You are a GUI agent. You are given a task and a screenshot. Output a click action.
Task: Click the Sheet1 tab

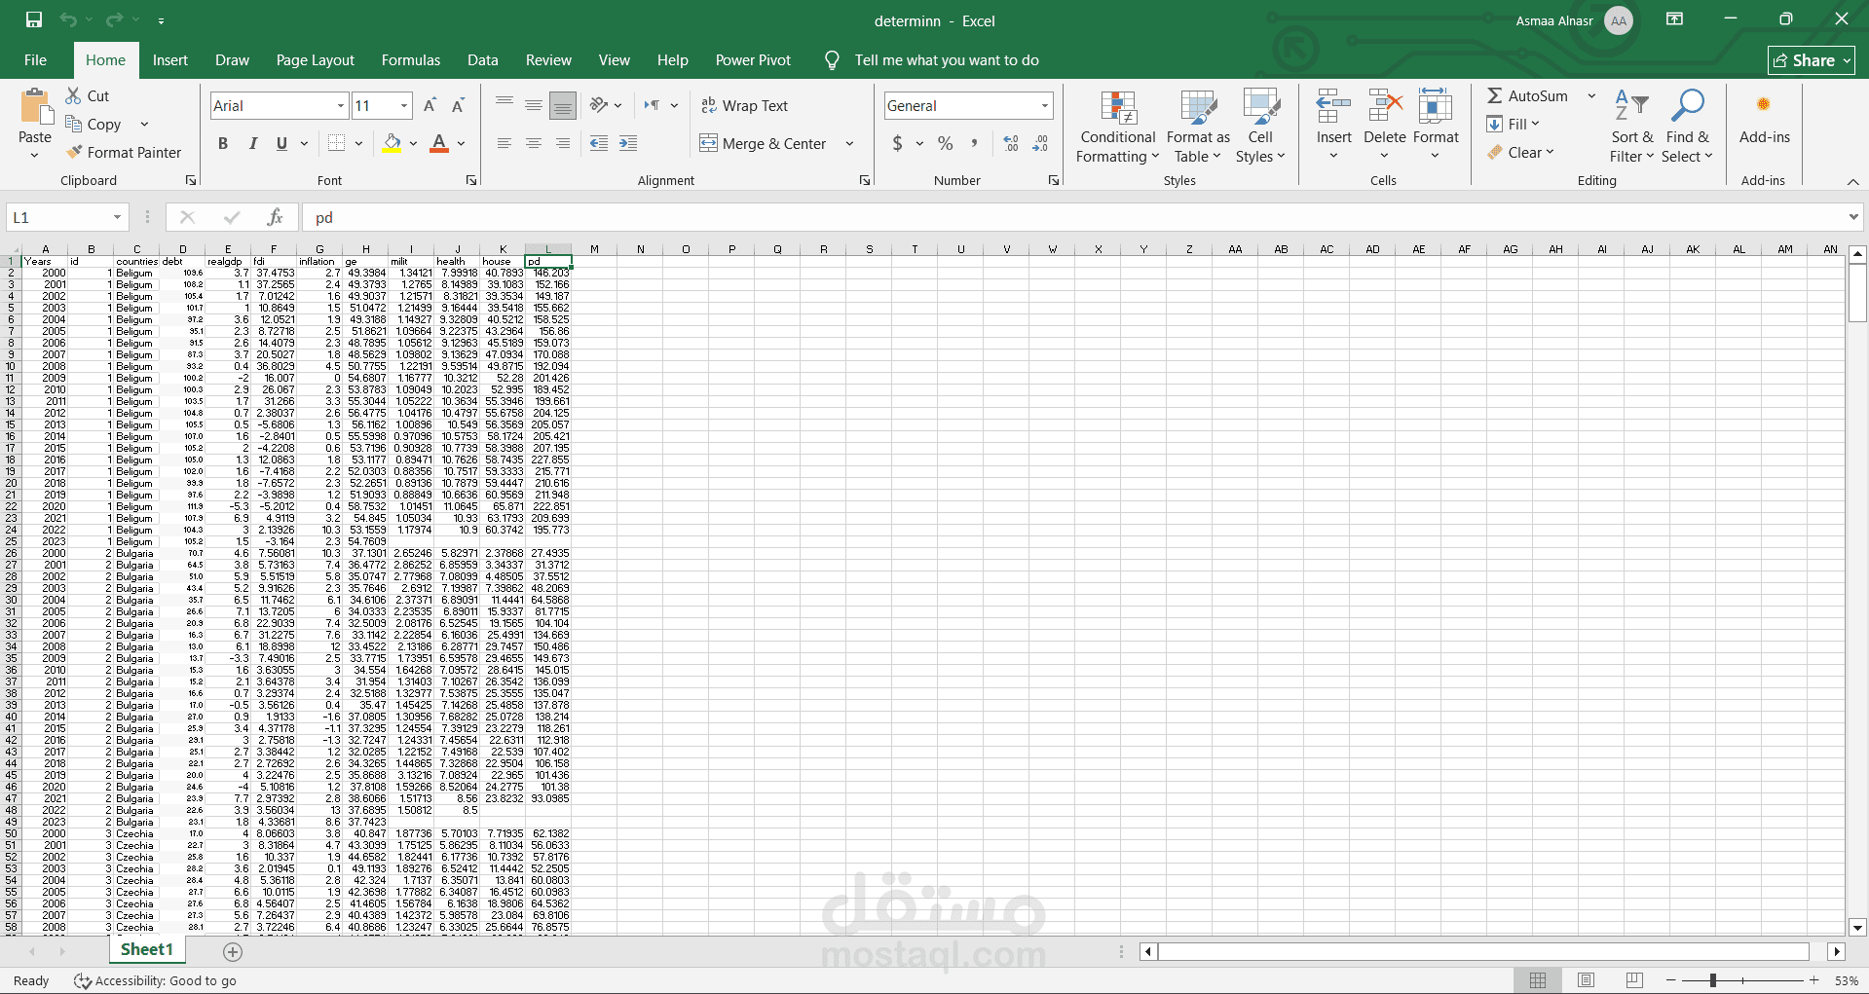coord(146,949)
